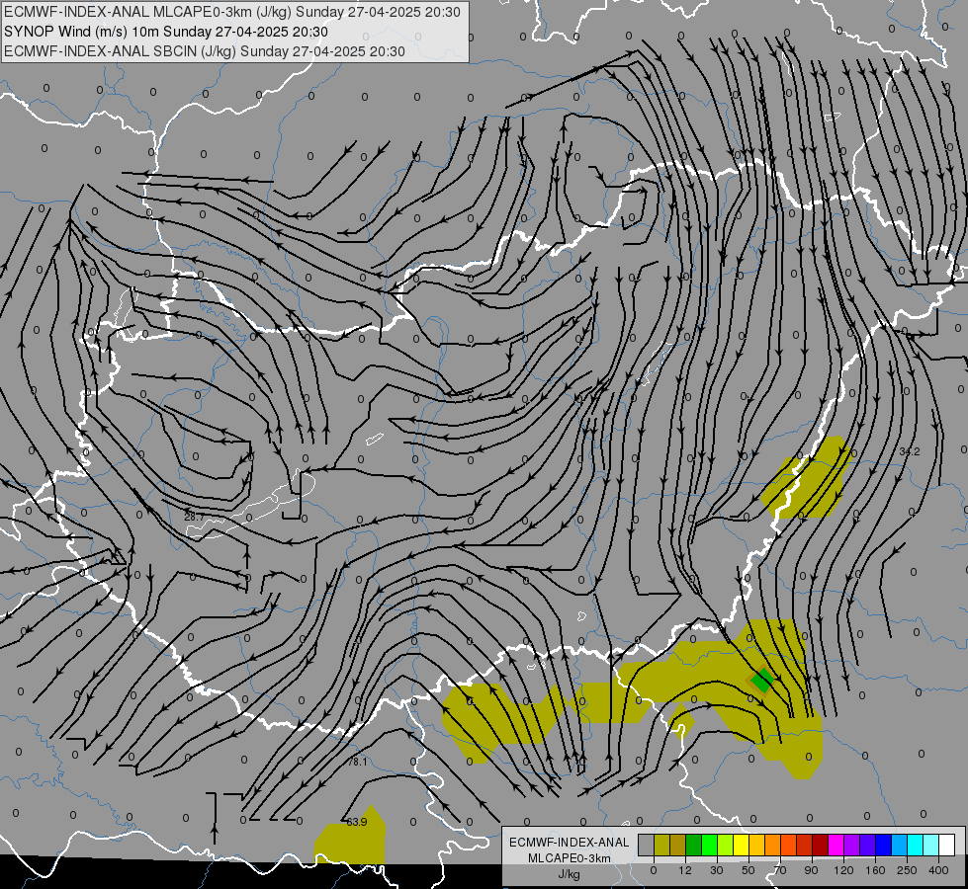
Task: Click the legend tick label '160'
Action: click(875, 870)
